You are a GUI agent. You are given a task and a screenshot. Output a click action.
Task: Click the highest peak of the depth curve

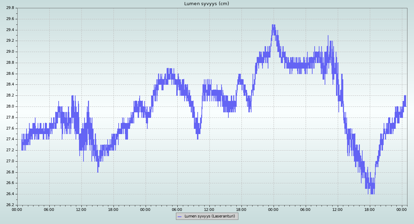click(273, 25)
